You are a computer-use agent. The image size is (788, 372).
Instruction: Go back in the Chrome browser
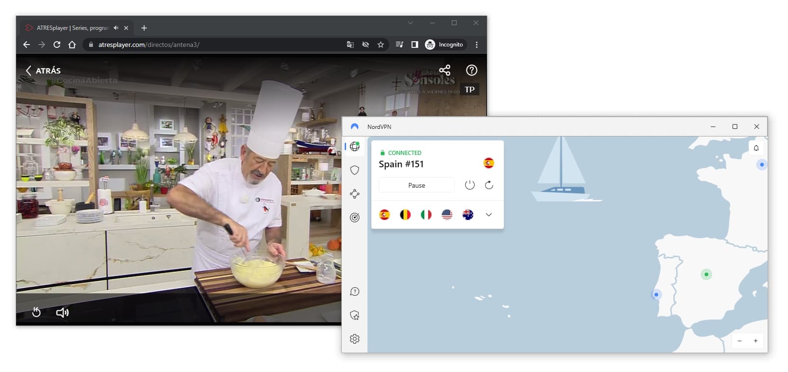point(27,45)
